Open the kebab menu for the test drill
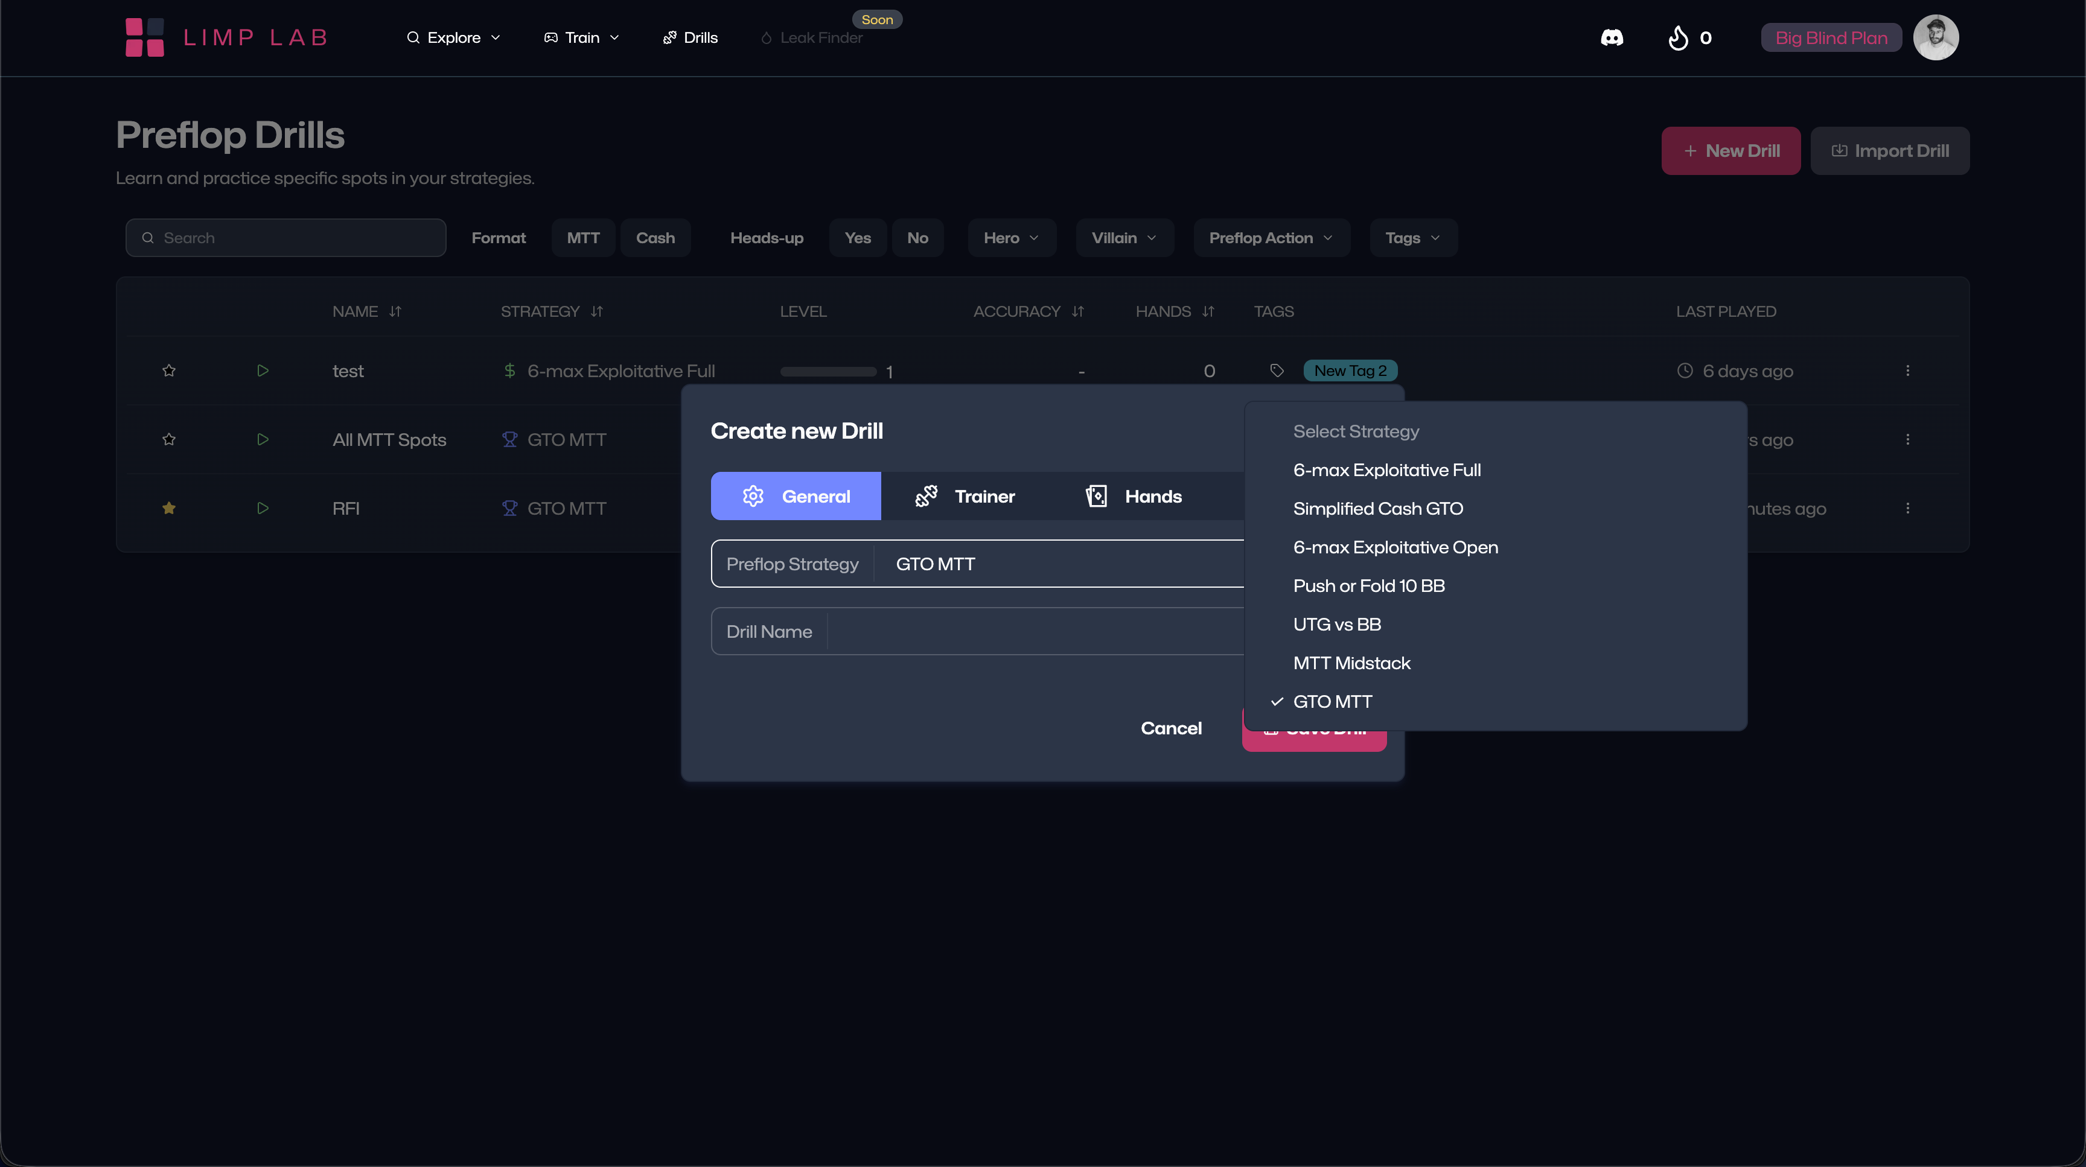 [x=1907, y=370]
